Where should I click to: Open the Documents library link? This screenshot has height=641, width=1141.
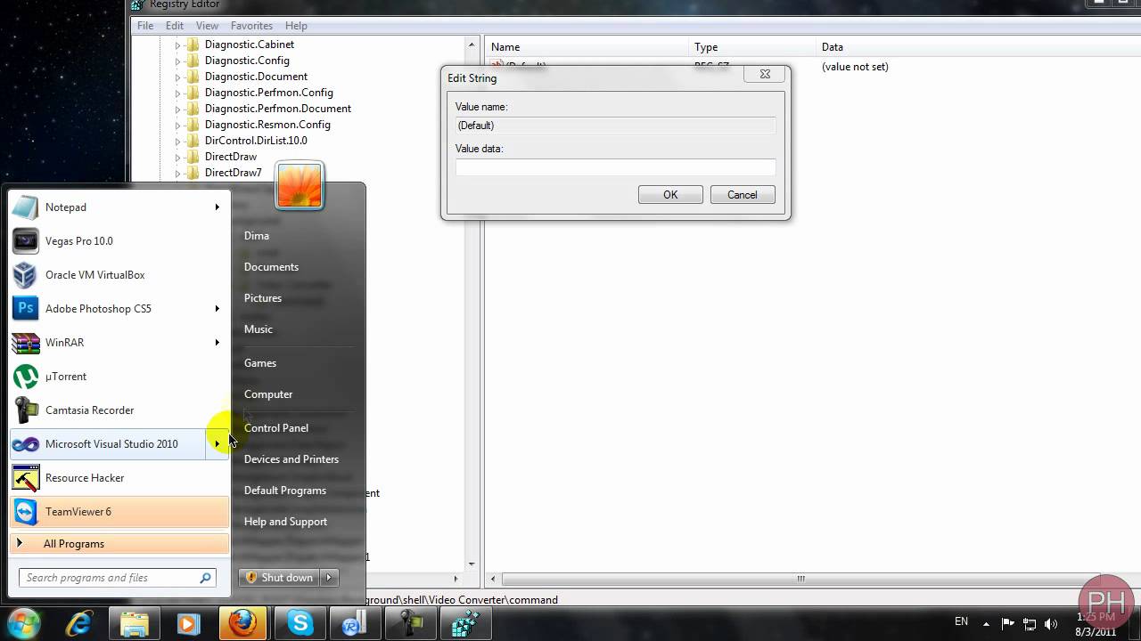(271, 267)
